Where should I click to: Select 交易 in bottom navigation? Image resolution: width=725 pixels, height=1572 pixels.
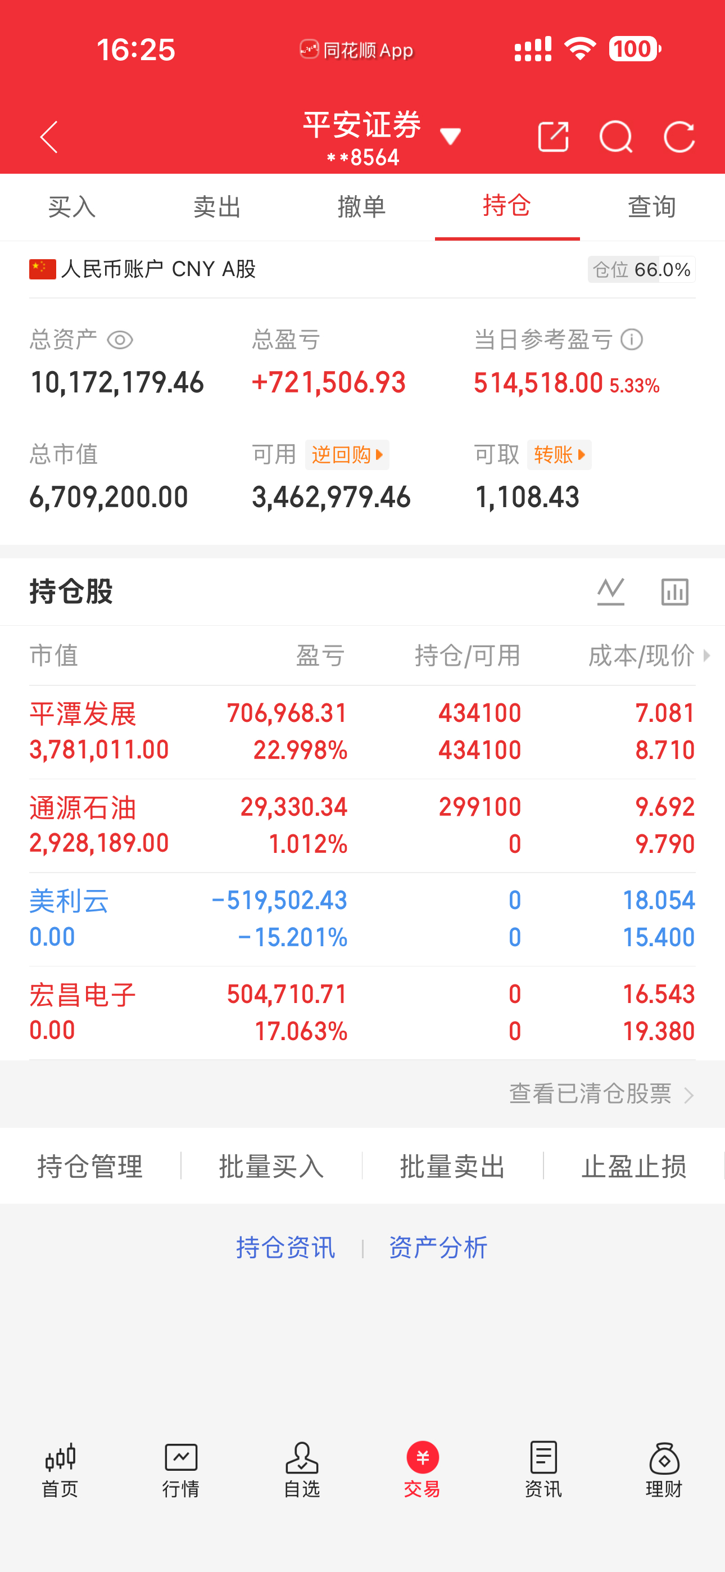[422, 1471]
